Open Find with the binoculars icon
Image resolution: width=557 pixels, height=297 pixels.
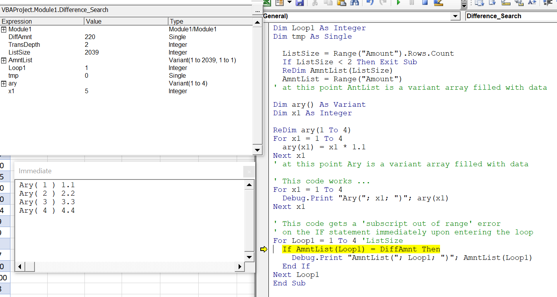point(354,2)
